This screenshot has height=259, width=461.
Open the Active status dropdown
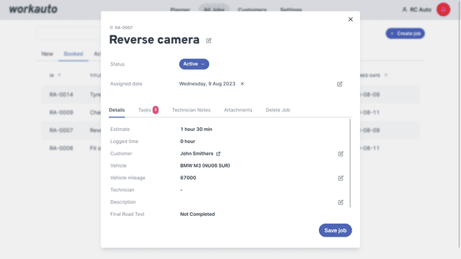tap(194, 64)
